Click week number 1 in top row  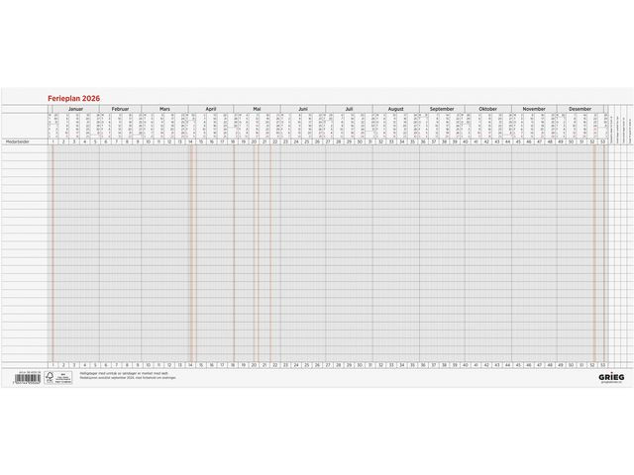53,142
